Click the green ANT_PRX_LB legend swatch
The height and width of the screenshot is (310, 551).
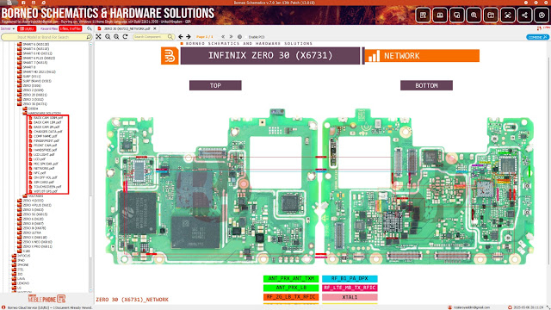click(291, 288)
